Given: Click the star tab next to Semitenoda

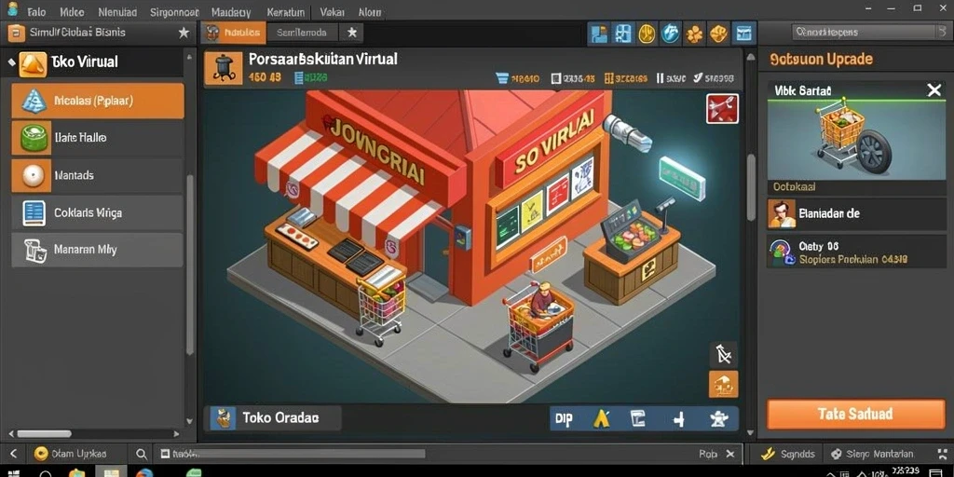Looking at the screenshot, I should pyautogui.click(x=351, y=33).
